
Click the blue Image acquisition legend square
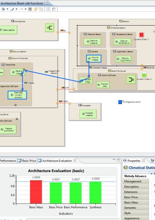pyautogui.click(x=120, y=102)
